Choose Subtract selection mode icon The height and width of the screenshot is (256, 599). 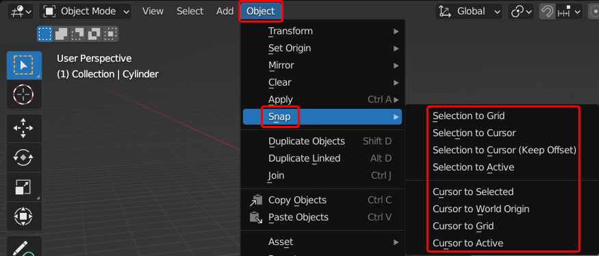[x=77, y=34]
